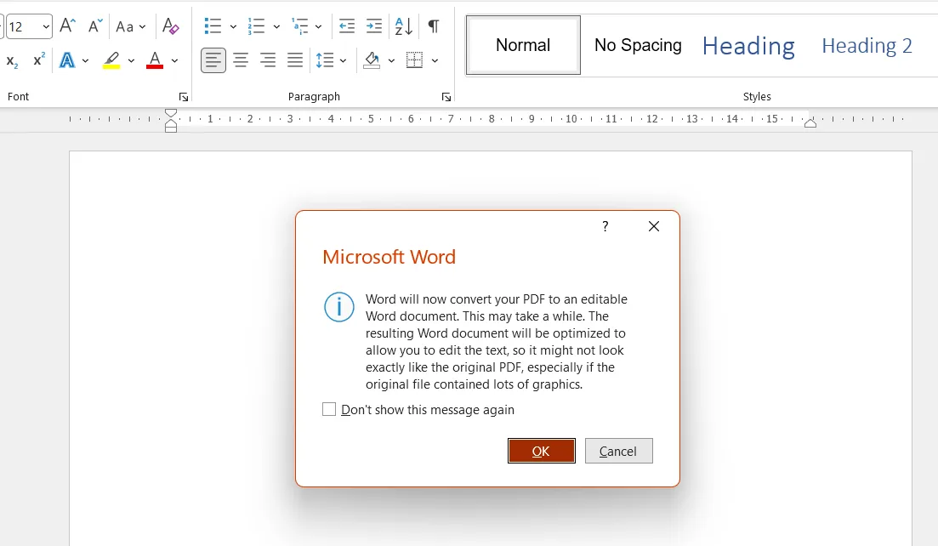The width and height of the screenshot is (938, 546).
Task: Launch Font dialog box
Action: [184, 97]
